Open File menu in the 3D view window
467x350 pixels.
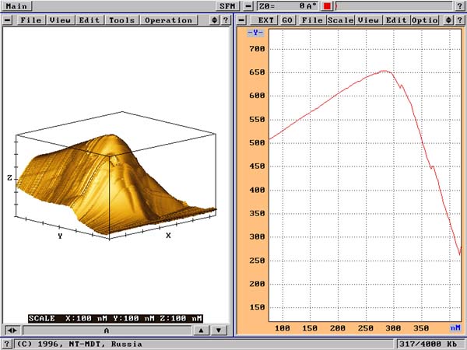[31, 19]
